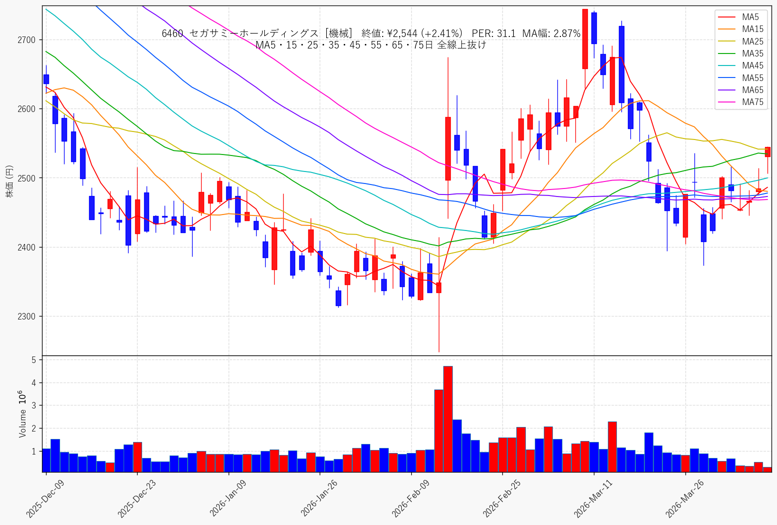The width and height of the screenshot is (777, 525).
Task: Click the tallest red volume bar
Action: point(448,419)
